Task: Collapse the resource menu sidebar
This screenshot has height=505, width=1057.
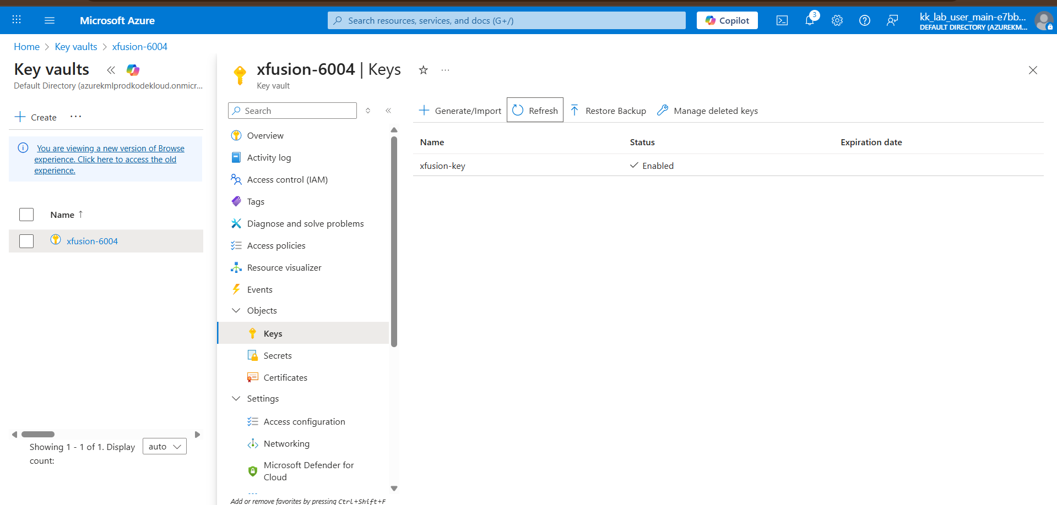Action: tap(388, 111)
